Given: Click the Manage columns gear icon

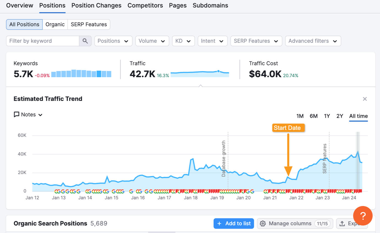Looking at the screenshot, I should click(x=263, y=224).
